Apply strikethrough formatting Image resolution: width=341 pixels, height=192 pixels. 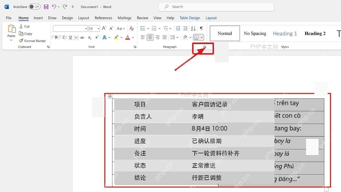tap(82, 37)
